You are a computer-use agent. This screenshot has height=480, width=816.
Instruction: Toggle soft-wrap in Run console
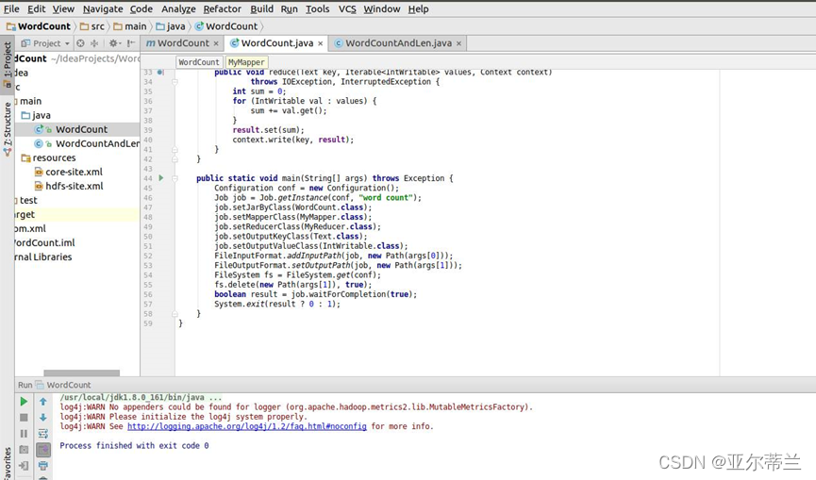coord(43,434)
